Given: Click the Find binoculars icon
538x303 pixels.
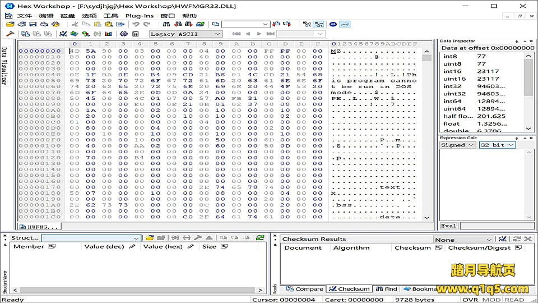Looking at the screenshot, I should coord(166,25).
